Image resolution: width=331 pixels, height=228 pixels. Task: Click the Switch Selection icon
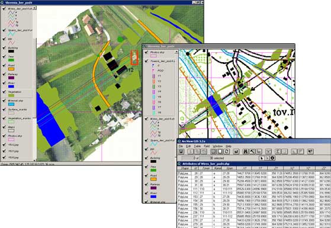227,152
